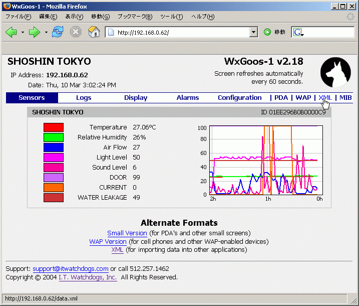Viewport: 359px width, 306px height.
Task: Go forward with the green Forward arrow
Action: 35,32
